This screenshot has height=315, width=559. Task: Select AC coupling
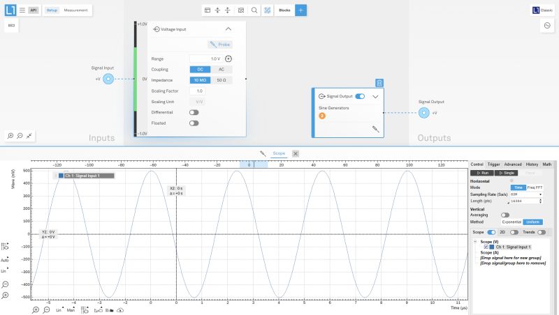pyautogui.click(x=222, y=69)
